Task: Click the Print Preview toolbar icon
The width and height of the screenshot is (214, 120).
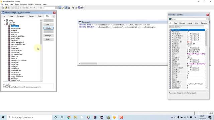Action: [x=16, y=8]
